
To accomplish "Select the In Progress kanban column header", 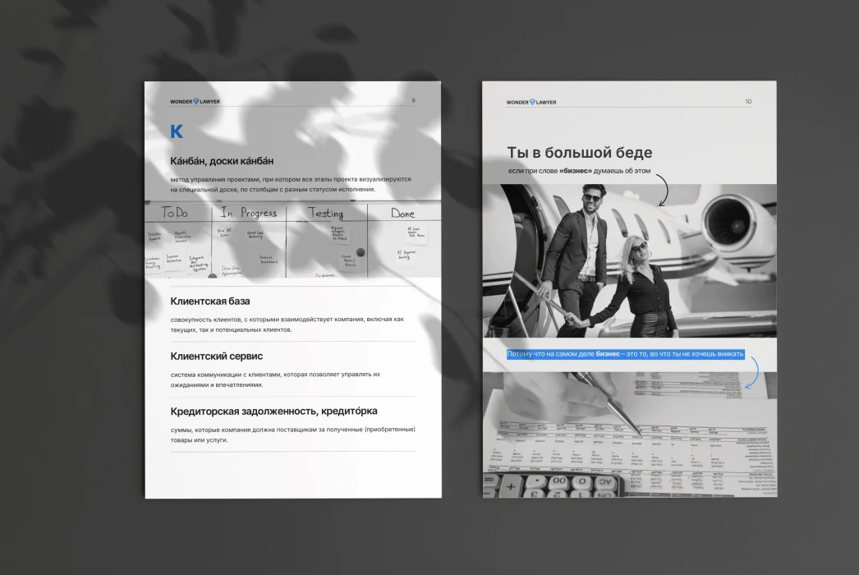I will tap(248, 213).
